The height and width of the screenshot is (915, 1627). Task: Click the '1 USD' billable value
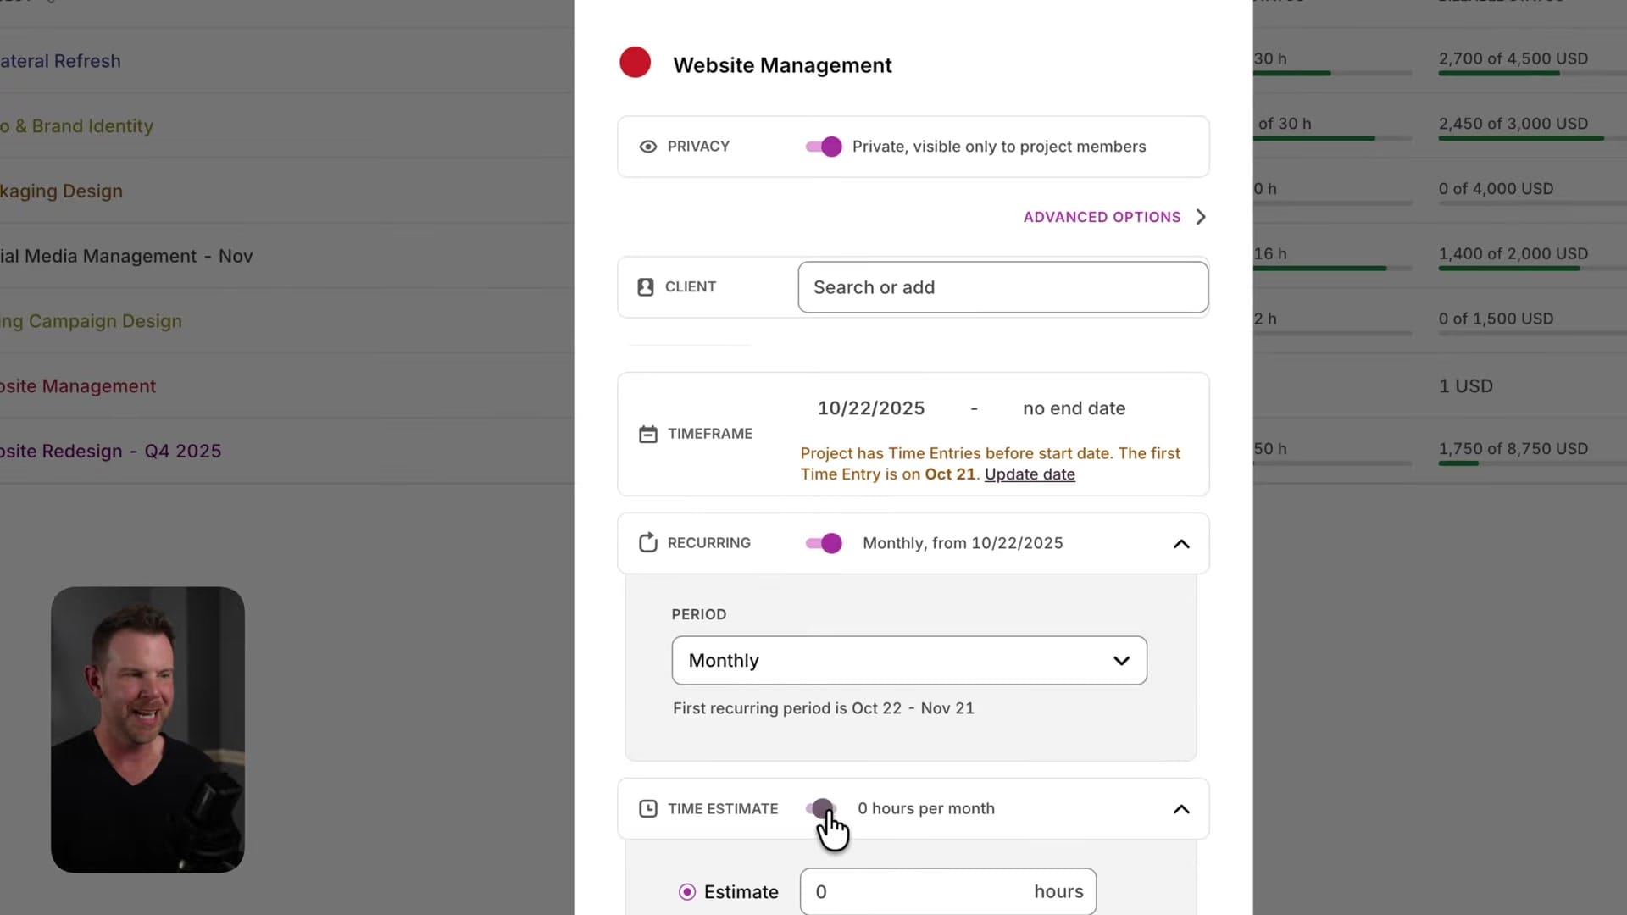click(x=1465, y=386)
